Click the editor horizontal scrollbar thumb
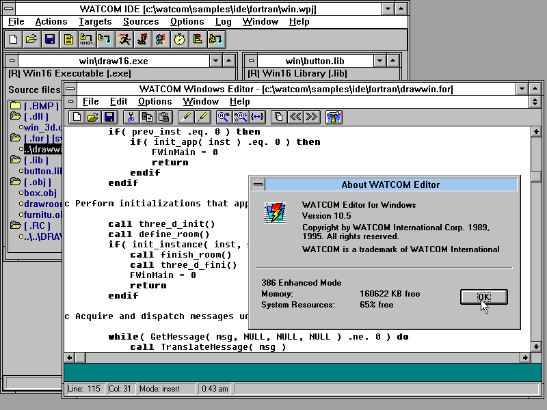Viewport: 547px width, 410px height. (x=81, y=357)
